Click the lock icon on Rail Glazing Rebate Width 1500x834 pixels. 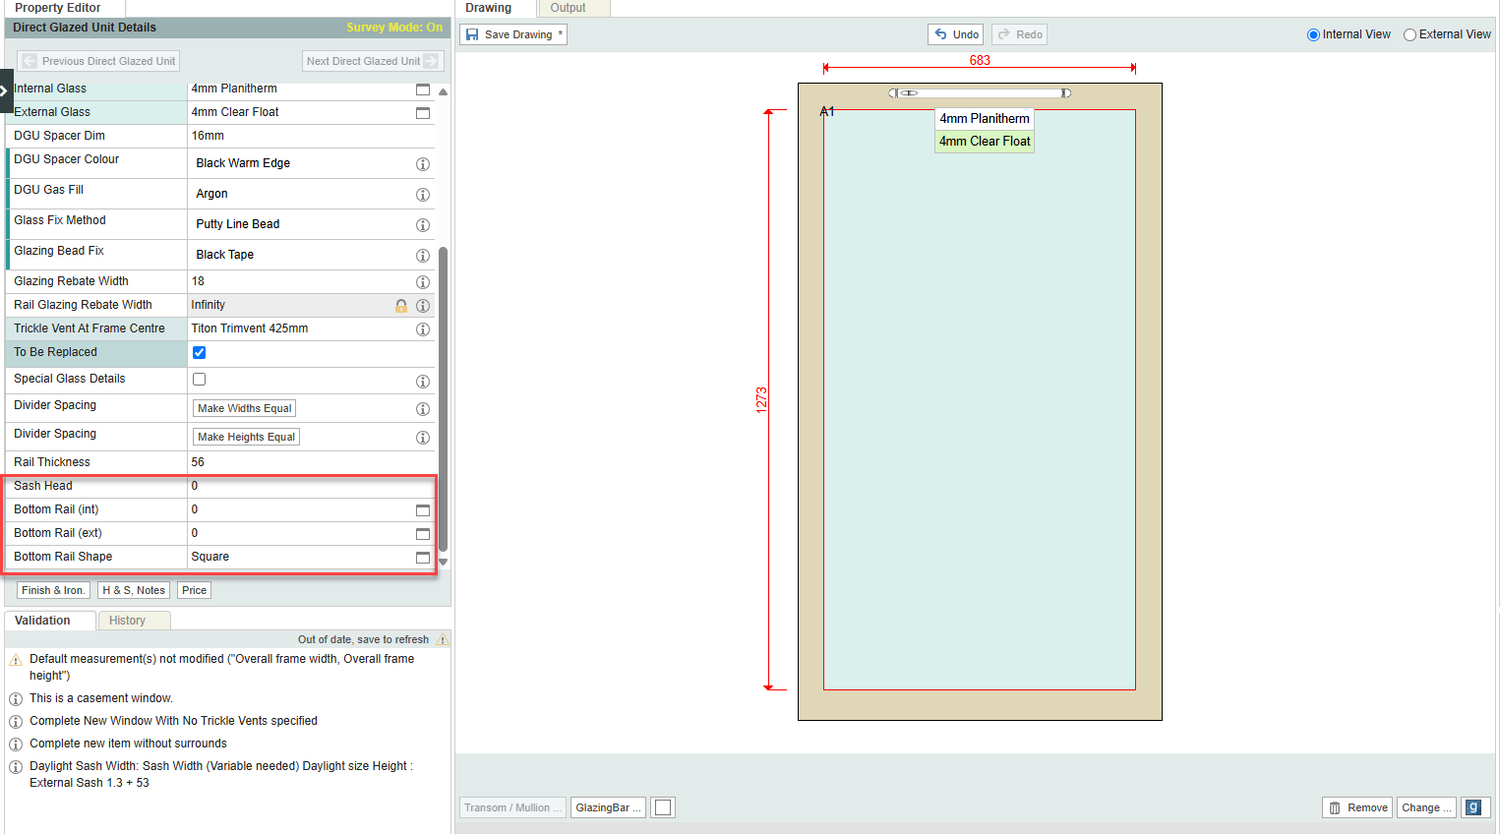coord(401,306)
